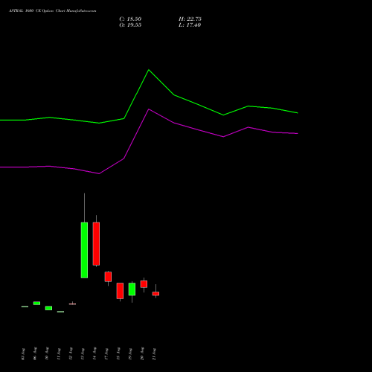Click the tallest red candlestick body

tap(96, 244)
